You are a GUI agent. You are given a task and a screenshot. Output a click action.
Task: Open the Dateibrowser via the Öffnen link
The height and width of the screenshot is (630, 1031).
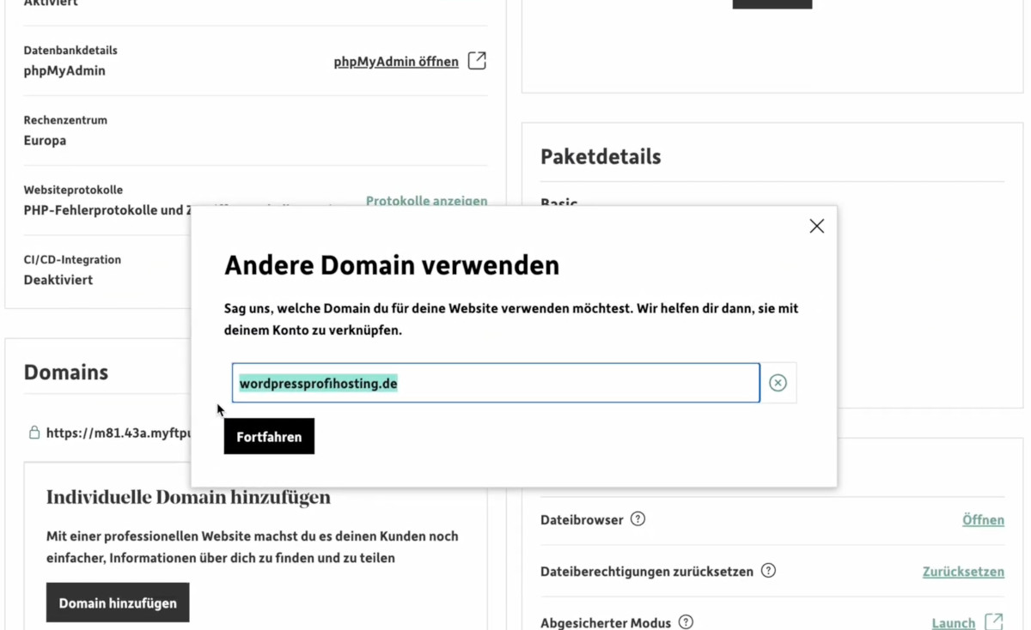[983, 519]
